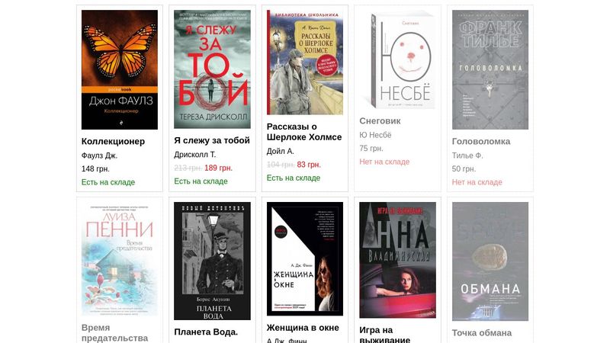Open the Головоломка cover by Франк Тилье

490,69
